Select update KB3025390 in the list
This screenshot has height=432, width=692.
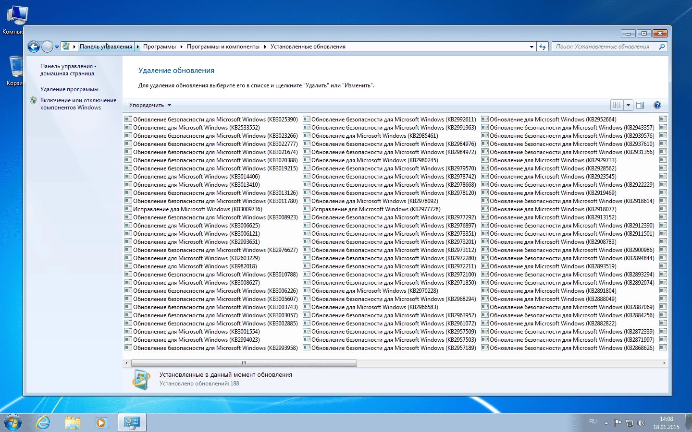211,119
